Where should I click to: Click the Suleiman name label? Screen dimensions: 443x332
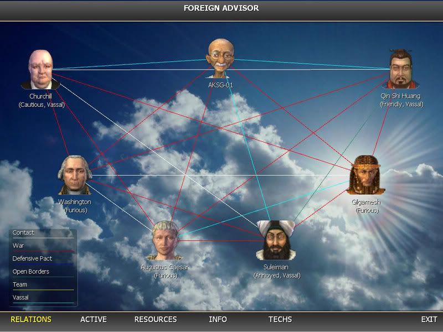pyautogui.click(x=276, y=267)
